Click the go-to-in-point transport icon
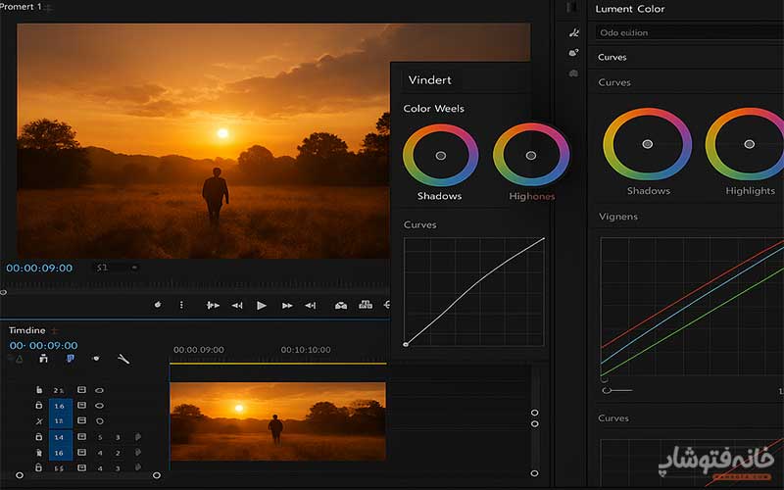The image size is (784, 490). [213, 305]
